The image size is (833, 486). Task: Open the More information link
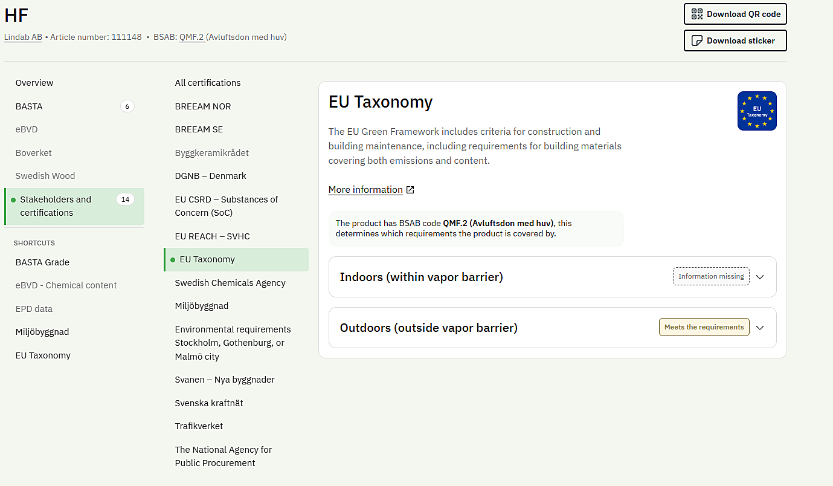365,190
